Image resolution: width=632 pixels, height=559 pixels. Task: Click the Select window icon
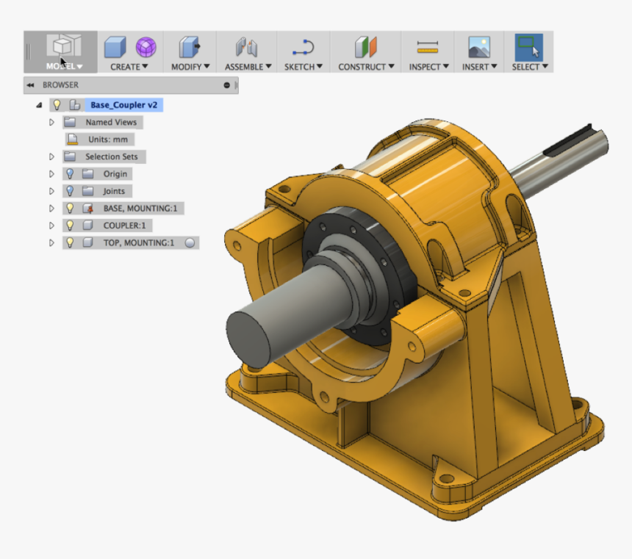pyautogui.click(x=528, y=46)
